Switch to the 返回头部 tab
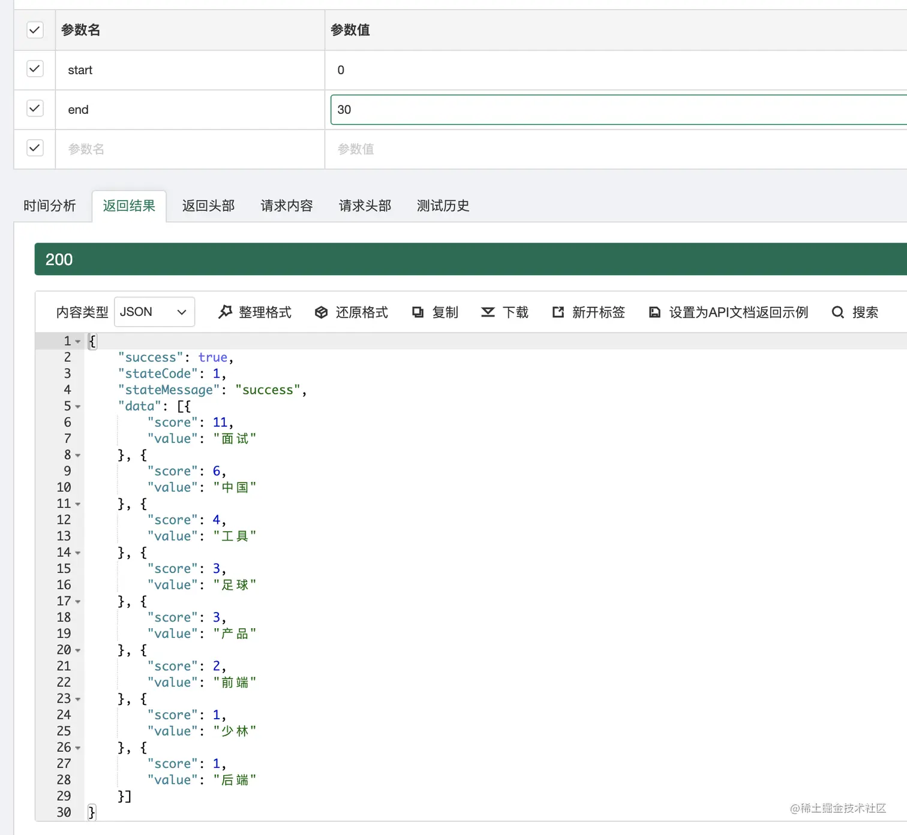Image resolution: width=907 pixels, height=835 pixels. coord(208,206)
